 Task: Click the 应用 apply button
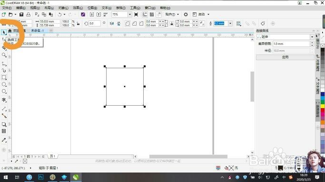285,57
